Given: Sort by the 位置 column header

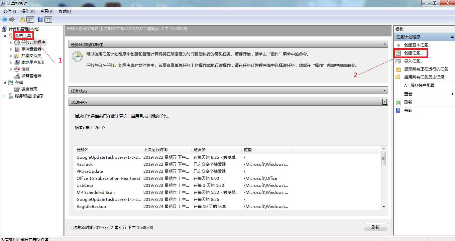Looking at the screenshot, I should (x=267, y=150).
